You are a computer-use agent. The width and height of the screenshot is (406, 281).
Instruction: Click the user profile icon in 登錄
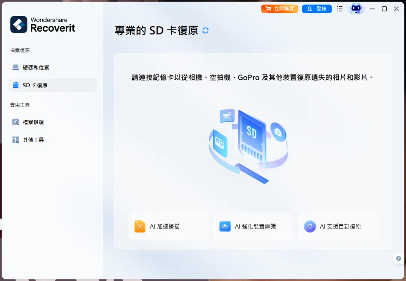pos(309,9)
